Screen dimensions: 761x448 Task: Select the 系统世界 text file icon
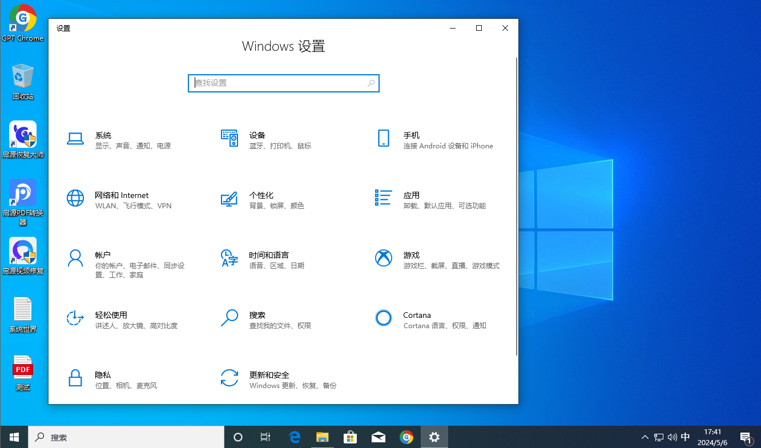23,315
